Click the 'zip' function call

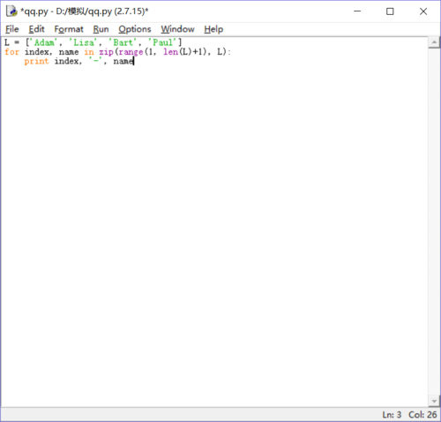106,52
